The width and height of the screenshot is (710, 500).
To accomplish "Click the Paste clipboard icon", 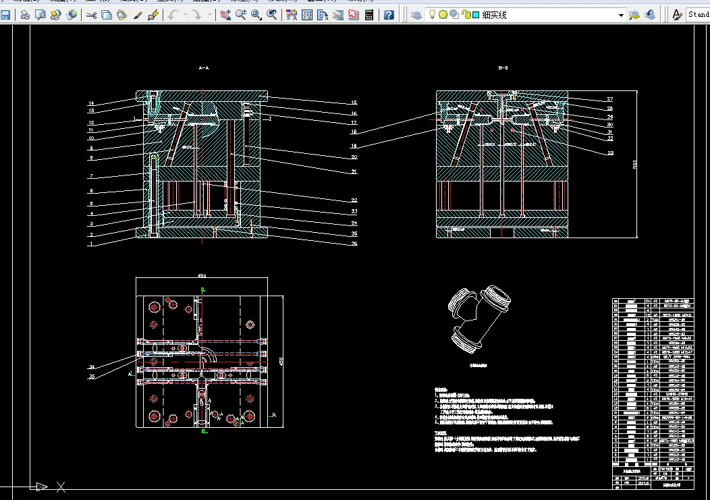I will tap(121, 15).
